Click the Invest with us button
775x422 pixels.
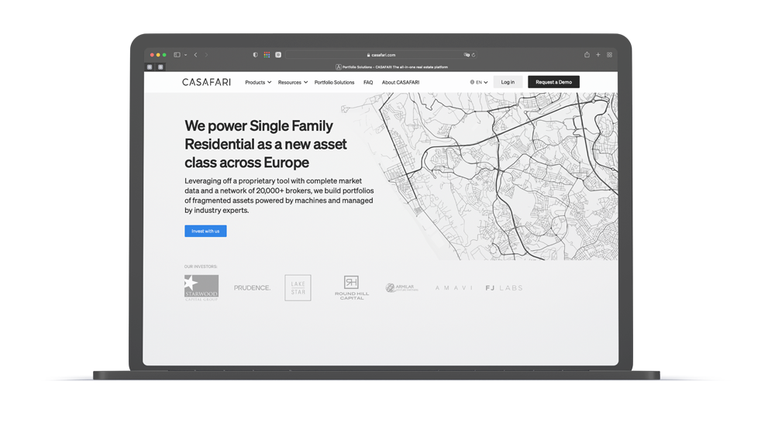coord(205,231)
